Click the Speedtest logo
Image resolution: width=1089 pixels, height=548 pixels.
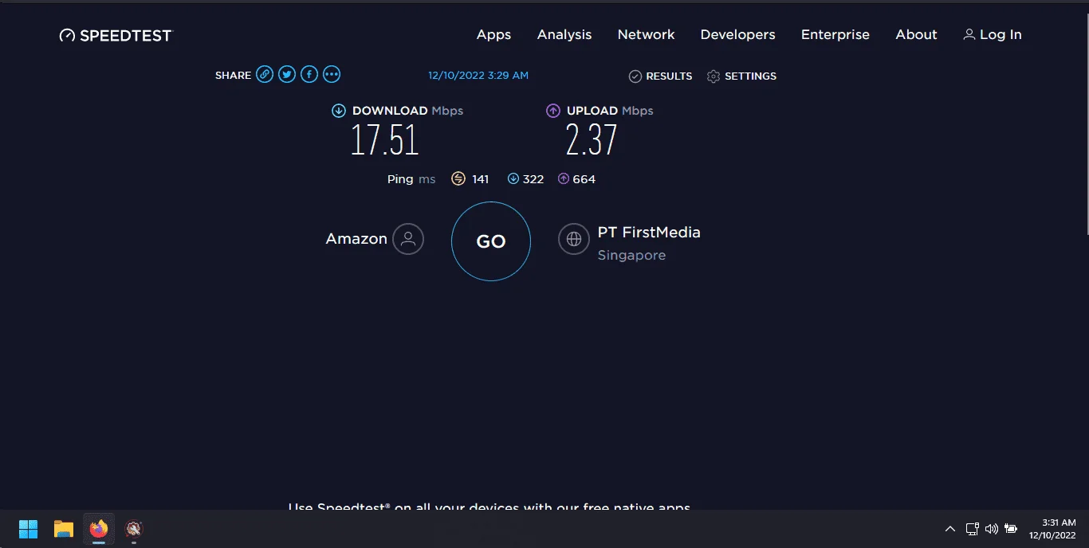[116, 35]
